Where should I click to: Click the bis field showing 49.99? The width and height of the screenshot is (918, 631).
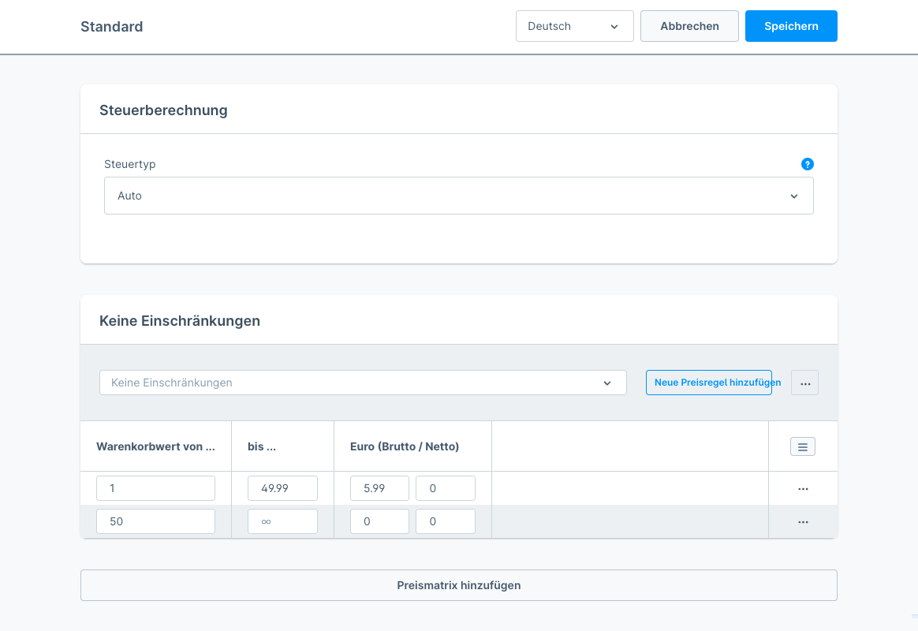click(x=282, y=488)
